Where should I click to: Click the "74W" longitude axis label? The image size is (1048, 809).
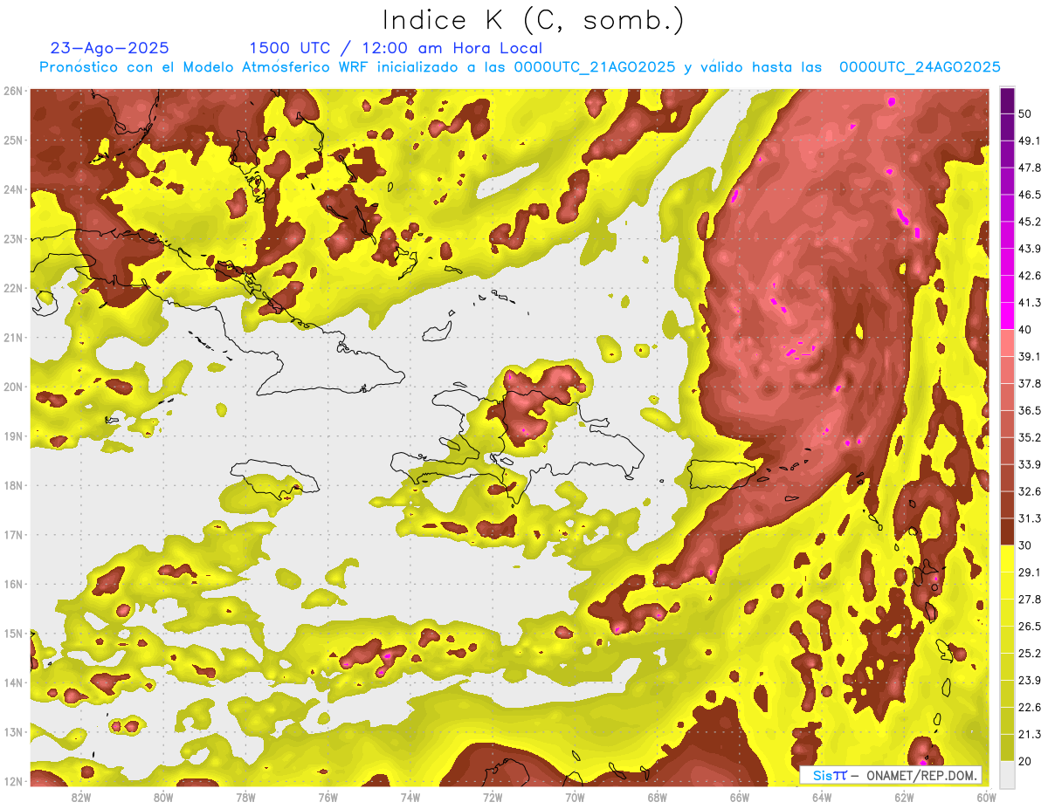tap(410, 798)
